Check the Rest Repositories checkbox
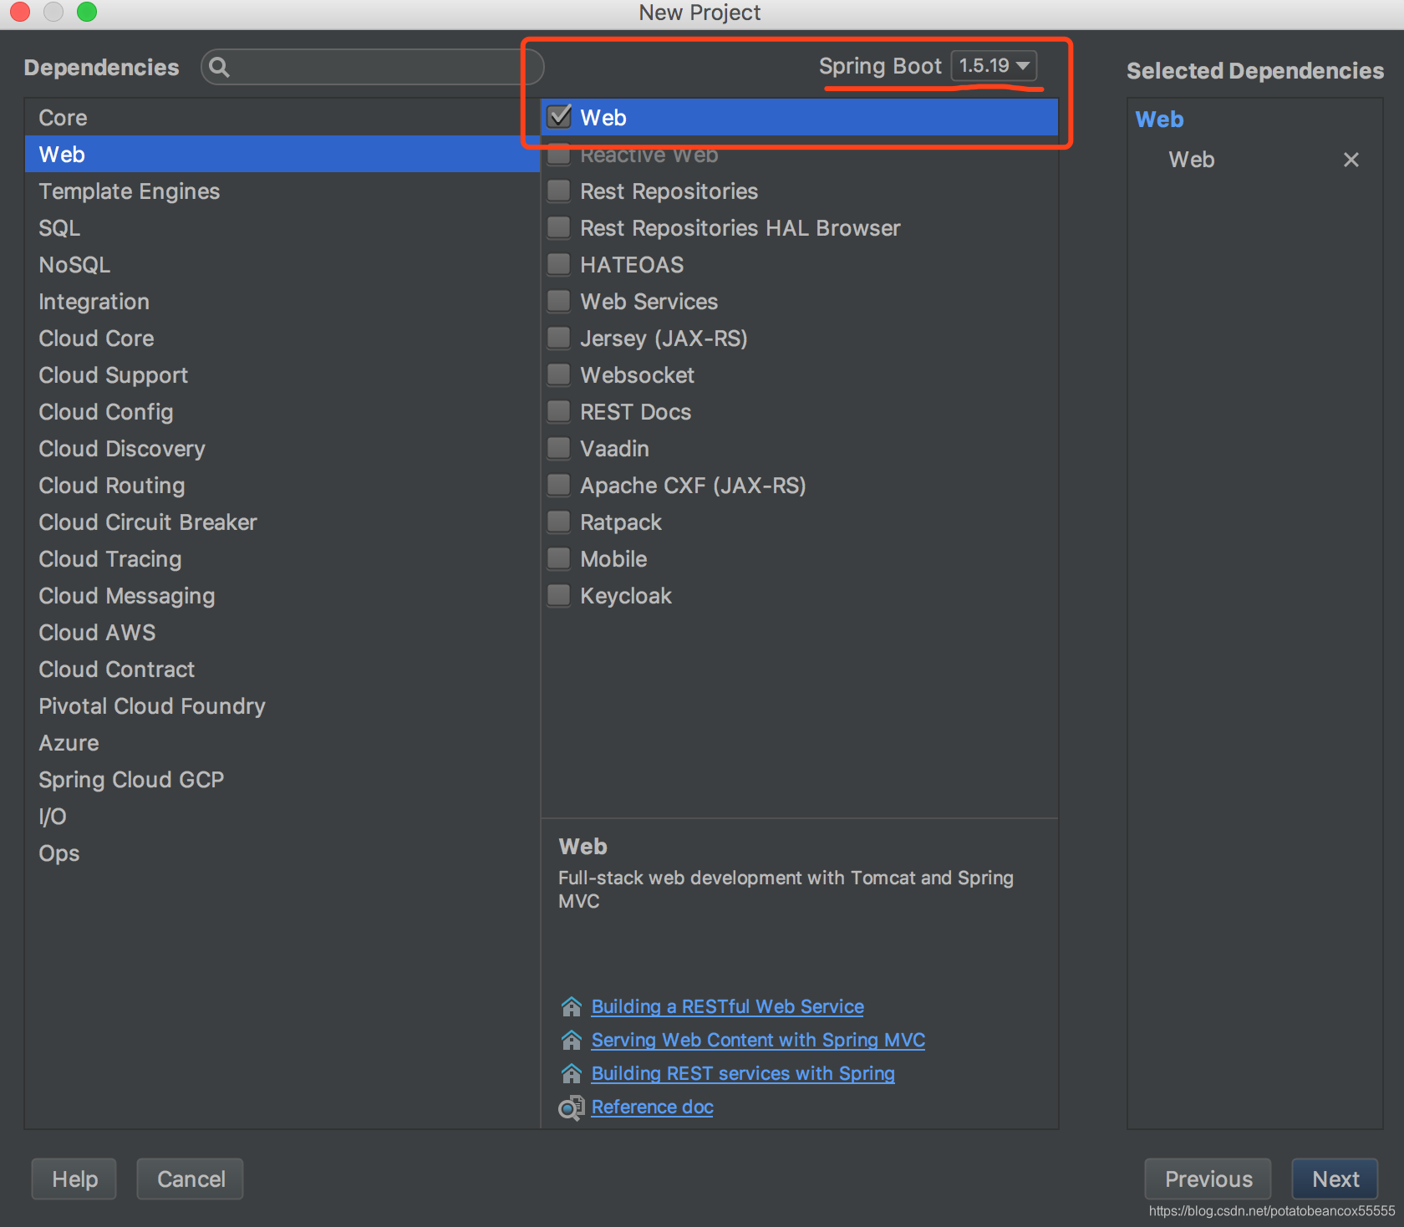 click(x=559, y=191)
